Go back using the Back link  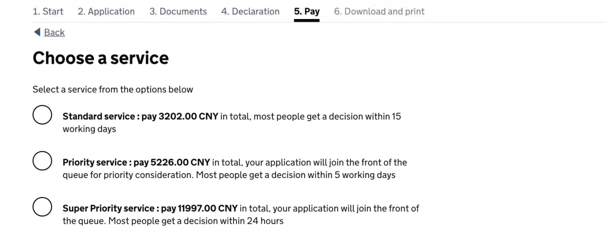pos(54,32)
